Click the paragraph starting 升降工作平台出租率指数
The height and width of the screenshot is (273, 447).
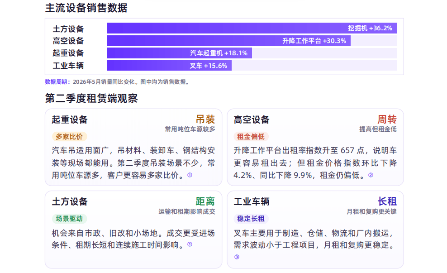coord(315,163)
